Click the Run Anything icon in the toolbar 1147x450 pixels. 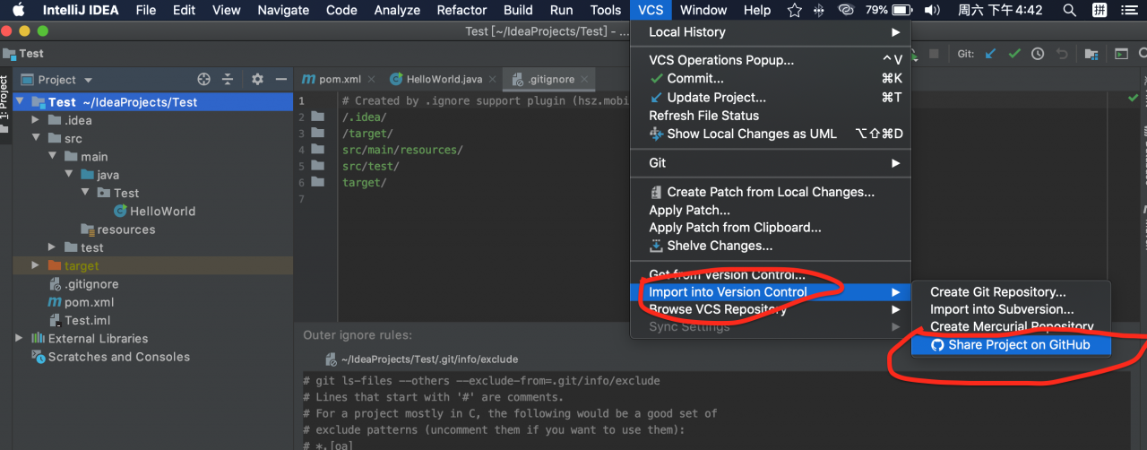1121,54
